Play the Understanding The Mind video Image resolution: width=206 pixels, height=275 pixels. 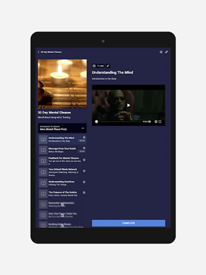[x=128, y=105]
